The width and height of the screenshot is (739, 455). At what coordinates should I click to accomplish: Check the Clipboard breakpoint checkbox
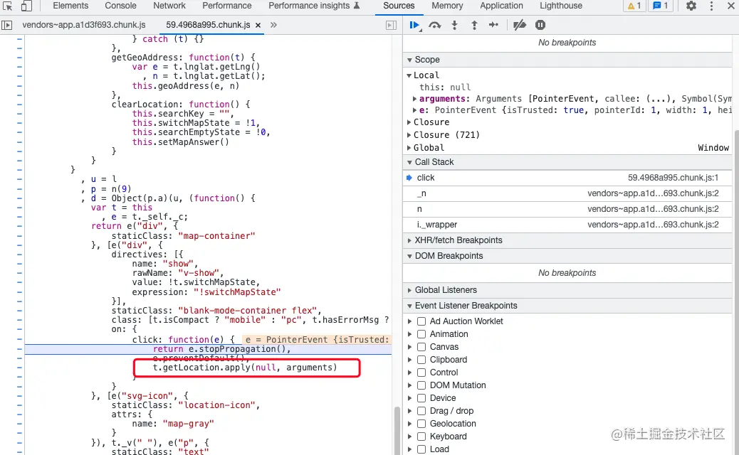point(420,359)
